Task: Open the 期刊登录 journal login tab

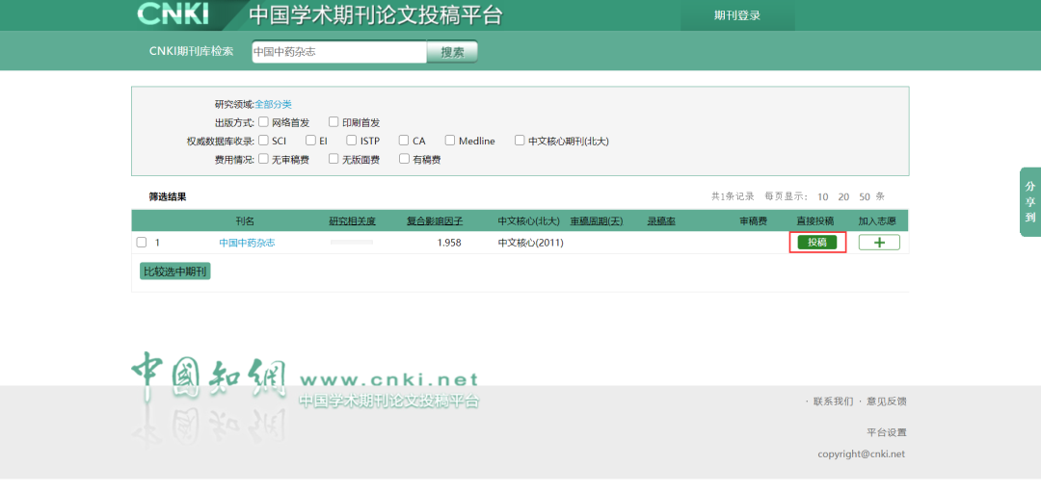Action: (x=737, y=16)
